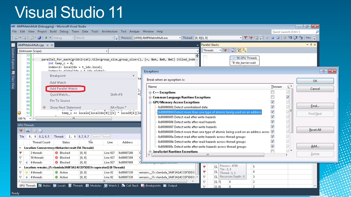This screenshot has width=351, height=197.
Task: Toggle Thrown checkbox for GPU Memory Access Exceptions
Action: coord(273,102)
